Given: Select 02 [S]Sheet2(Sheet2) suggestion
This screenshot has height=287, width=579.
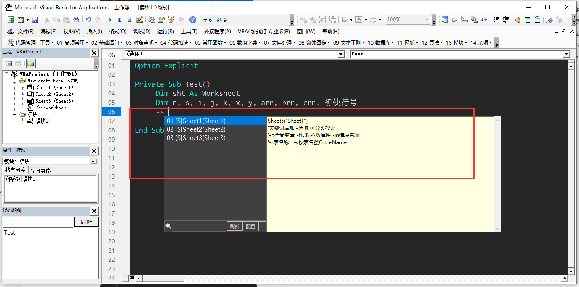Looking at the screenshot, I should click(x=215, y=129).
